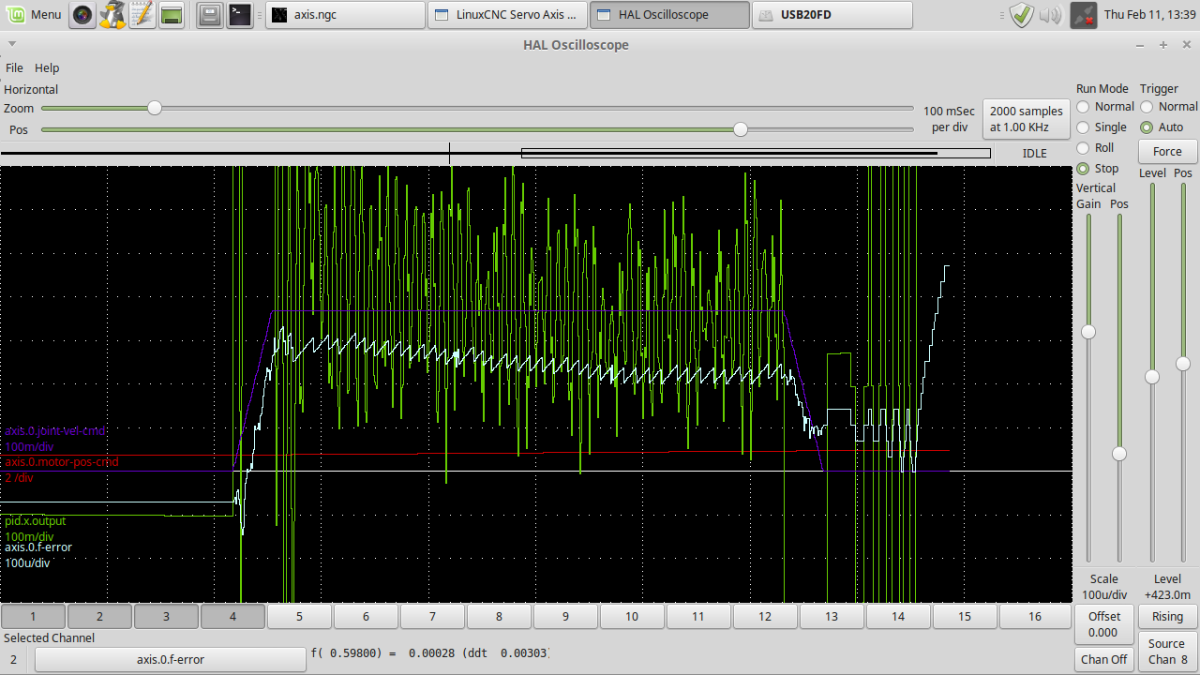Select channel 12 button
The image size is (1200, 675).
[x=765, y=616]
